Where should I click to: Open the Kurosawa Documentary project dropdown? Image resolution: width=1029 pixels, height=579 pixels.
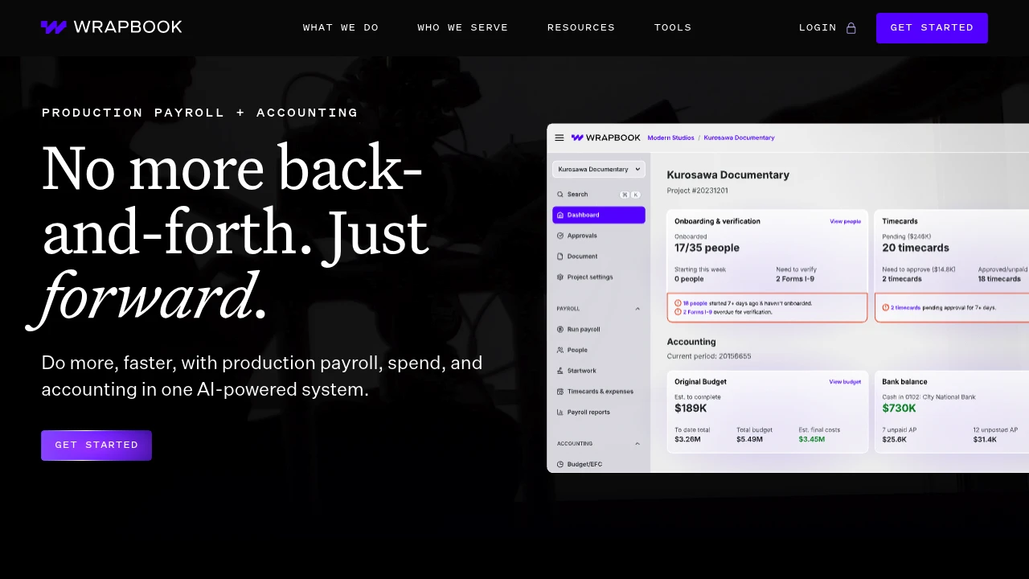[x=599, y=169]
